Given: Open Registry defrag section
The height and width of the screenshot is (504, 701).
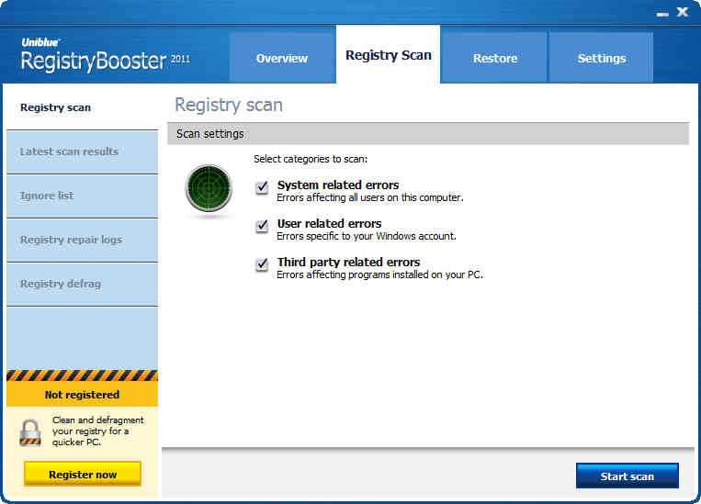Looking at the screenshot, I should pos(83,285).
